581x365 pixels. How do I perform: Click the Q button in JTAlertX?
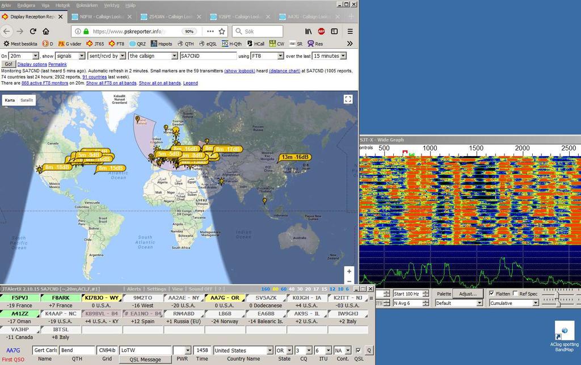pyautogui.click(x=369, y=350)
